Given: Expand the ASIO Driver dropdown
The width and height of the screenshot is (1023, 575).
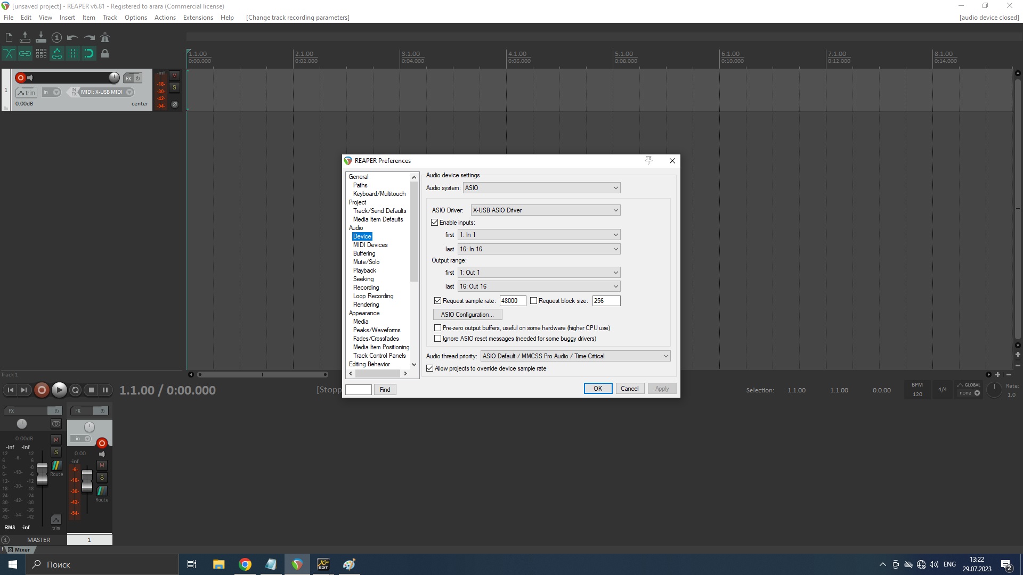Looking at the screenshot, I should point(545,210).
